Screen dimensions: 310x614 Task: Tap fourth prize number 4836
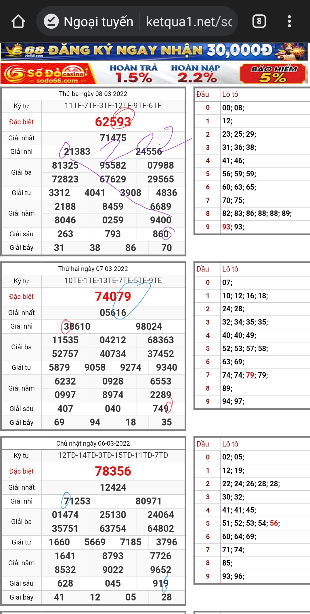[167, 193]
